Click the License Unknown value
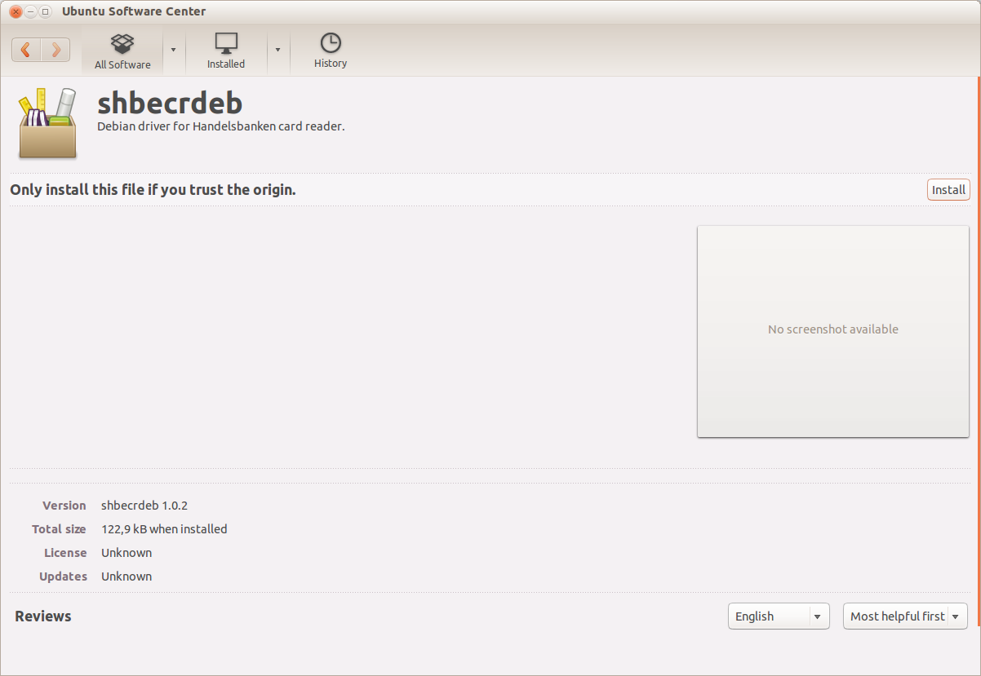This screenshot has height=676, width=981. click(127, 553)
